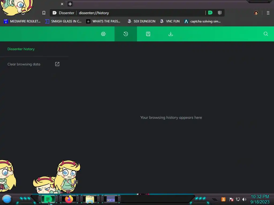
Task: Close the current browser tab
Action: point(62,4)
